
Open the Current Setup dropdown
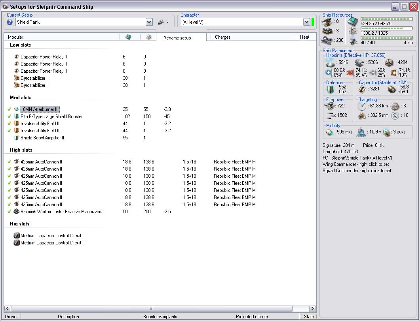click(149, 22)
